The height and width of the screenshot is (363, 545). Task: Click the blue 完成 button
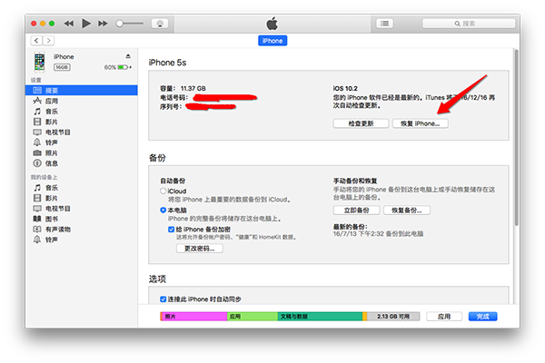pos(483,317)
